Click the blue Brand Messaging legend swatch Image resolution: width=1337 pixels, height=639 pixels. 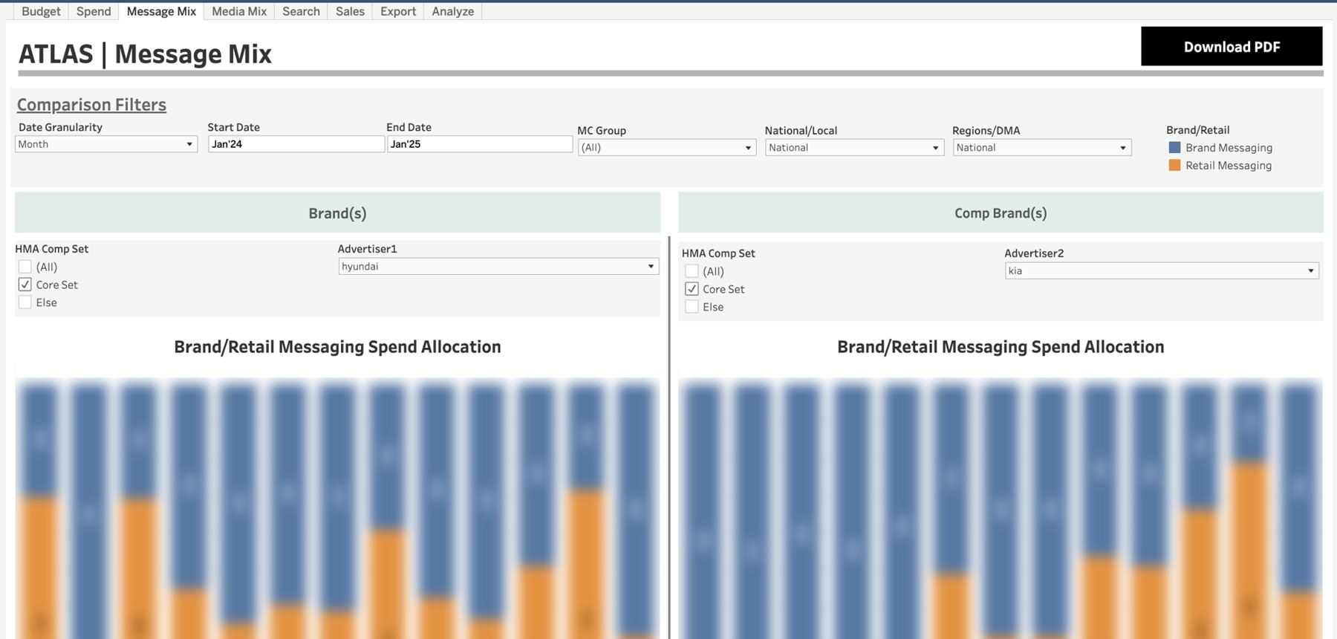1174,147
